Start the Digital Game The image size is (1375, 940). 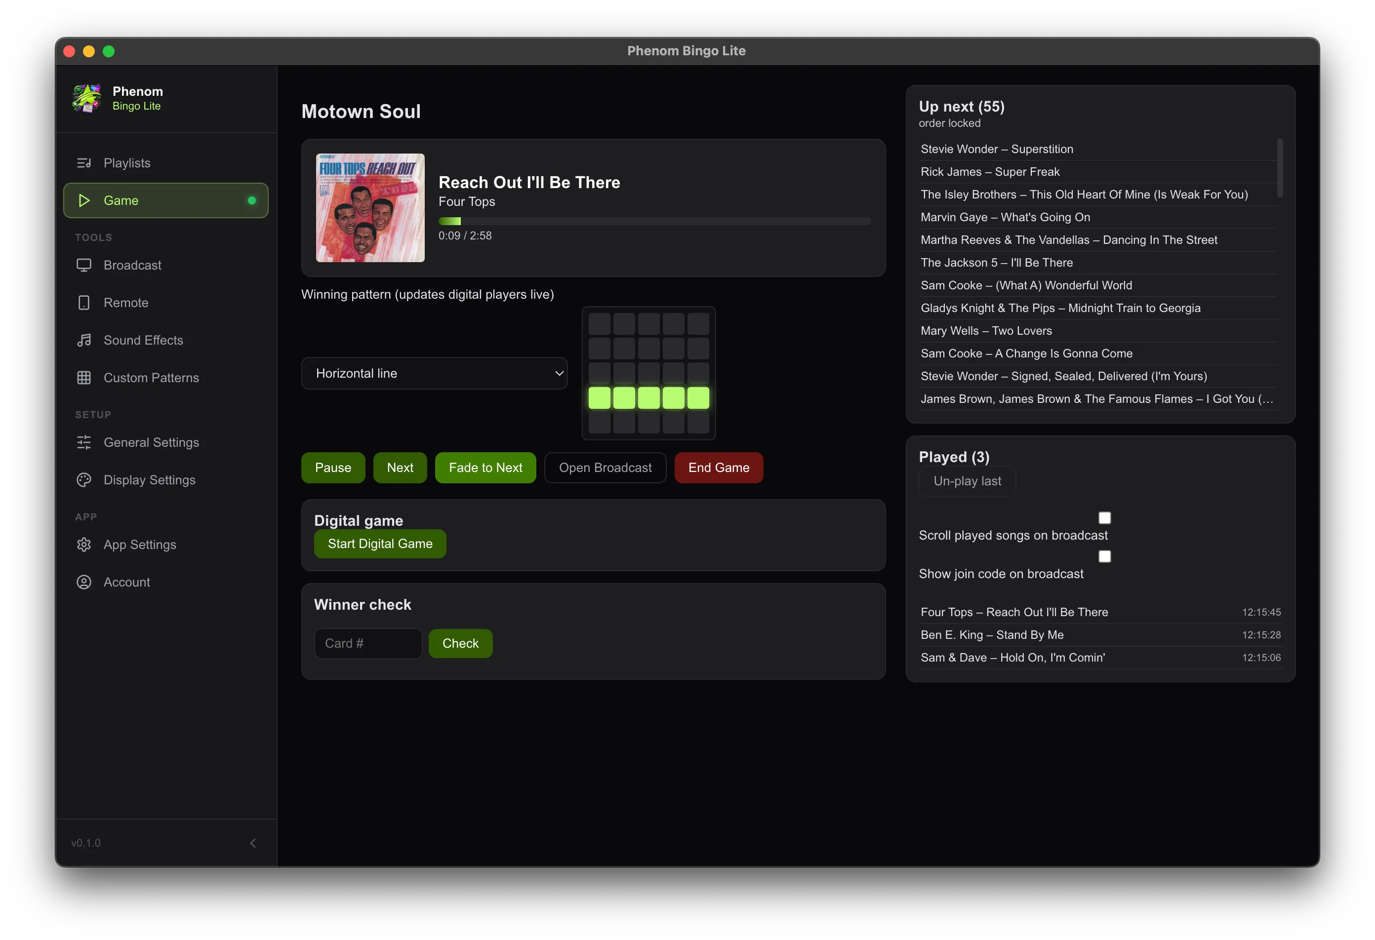click(380, 544)
